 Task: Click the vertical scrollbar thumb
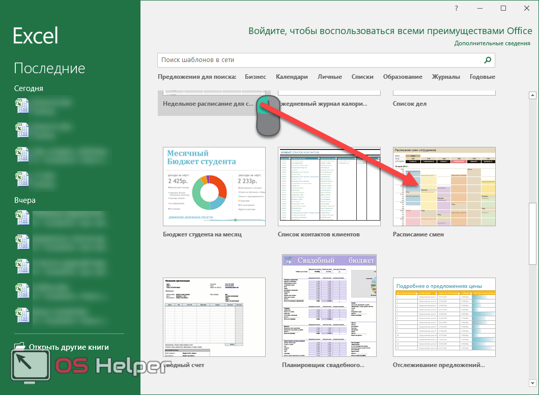[x=532, y=234]
